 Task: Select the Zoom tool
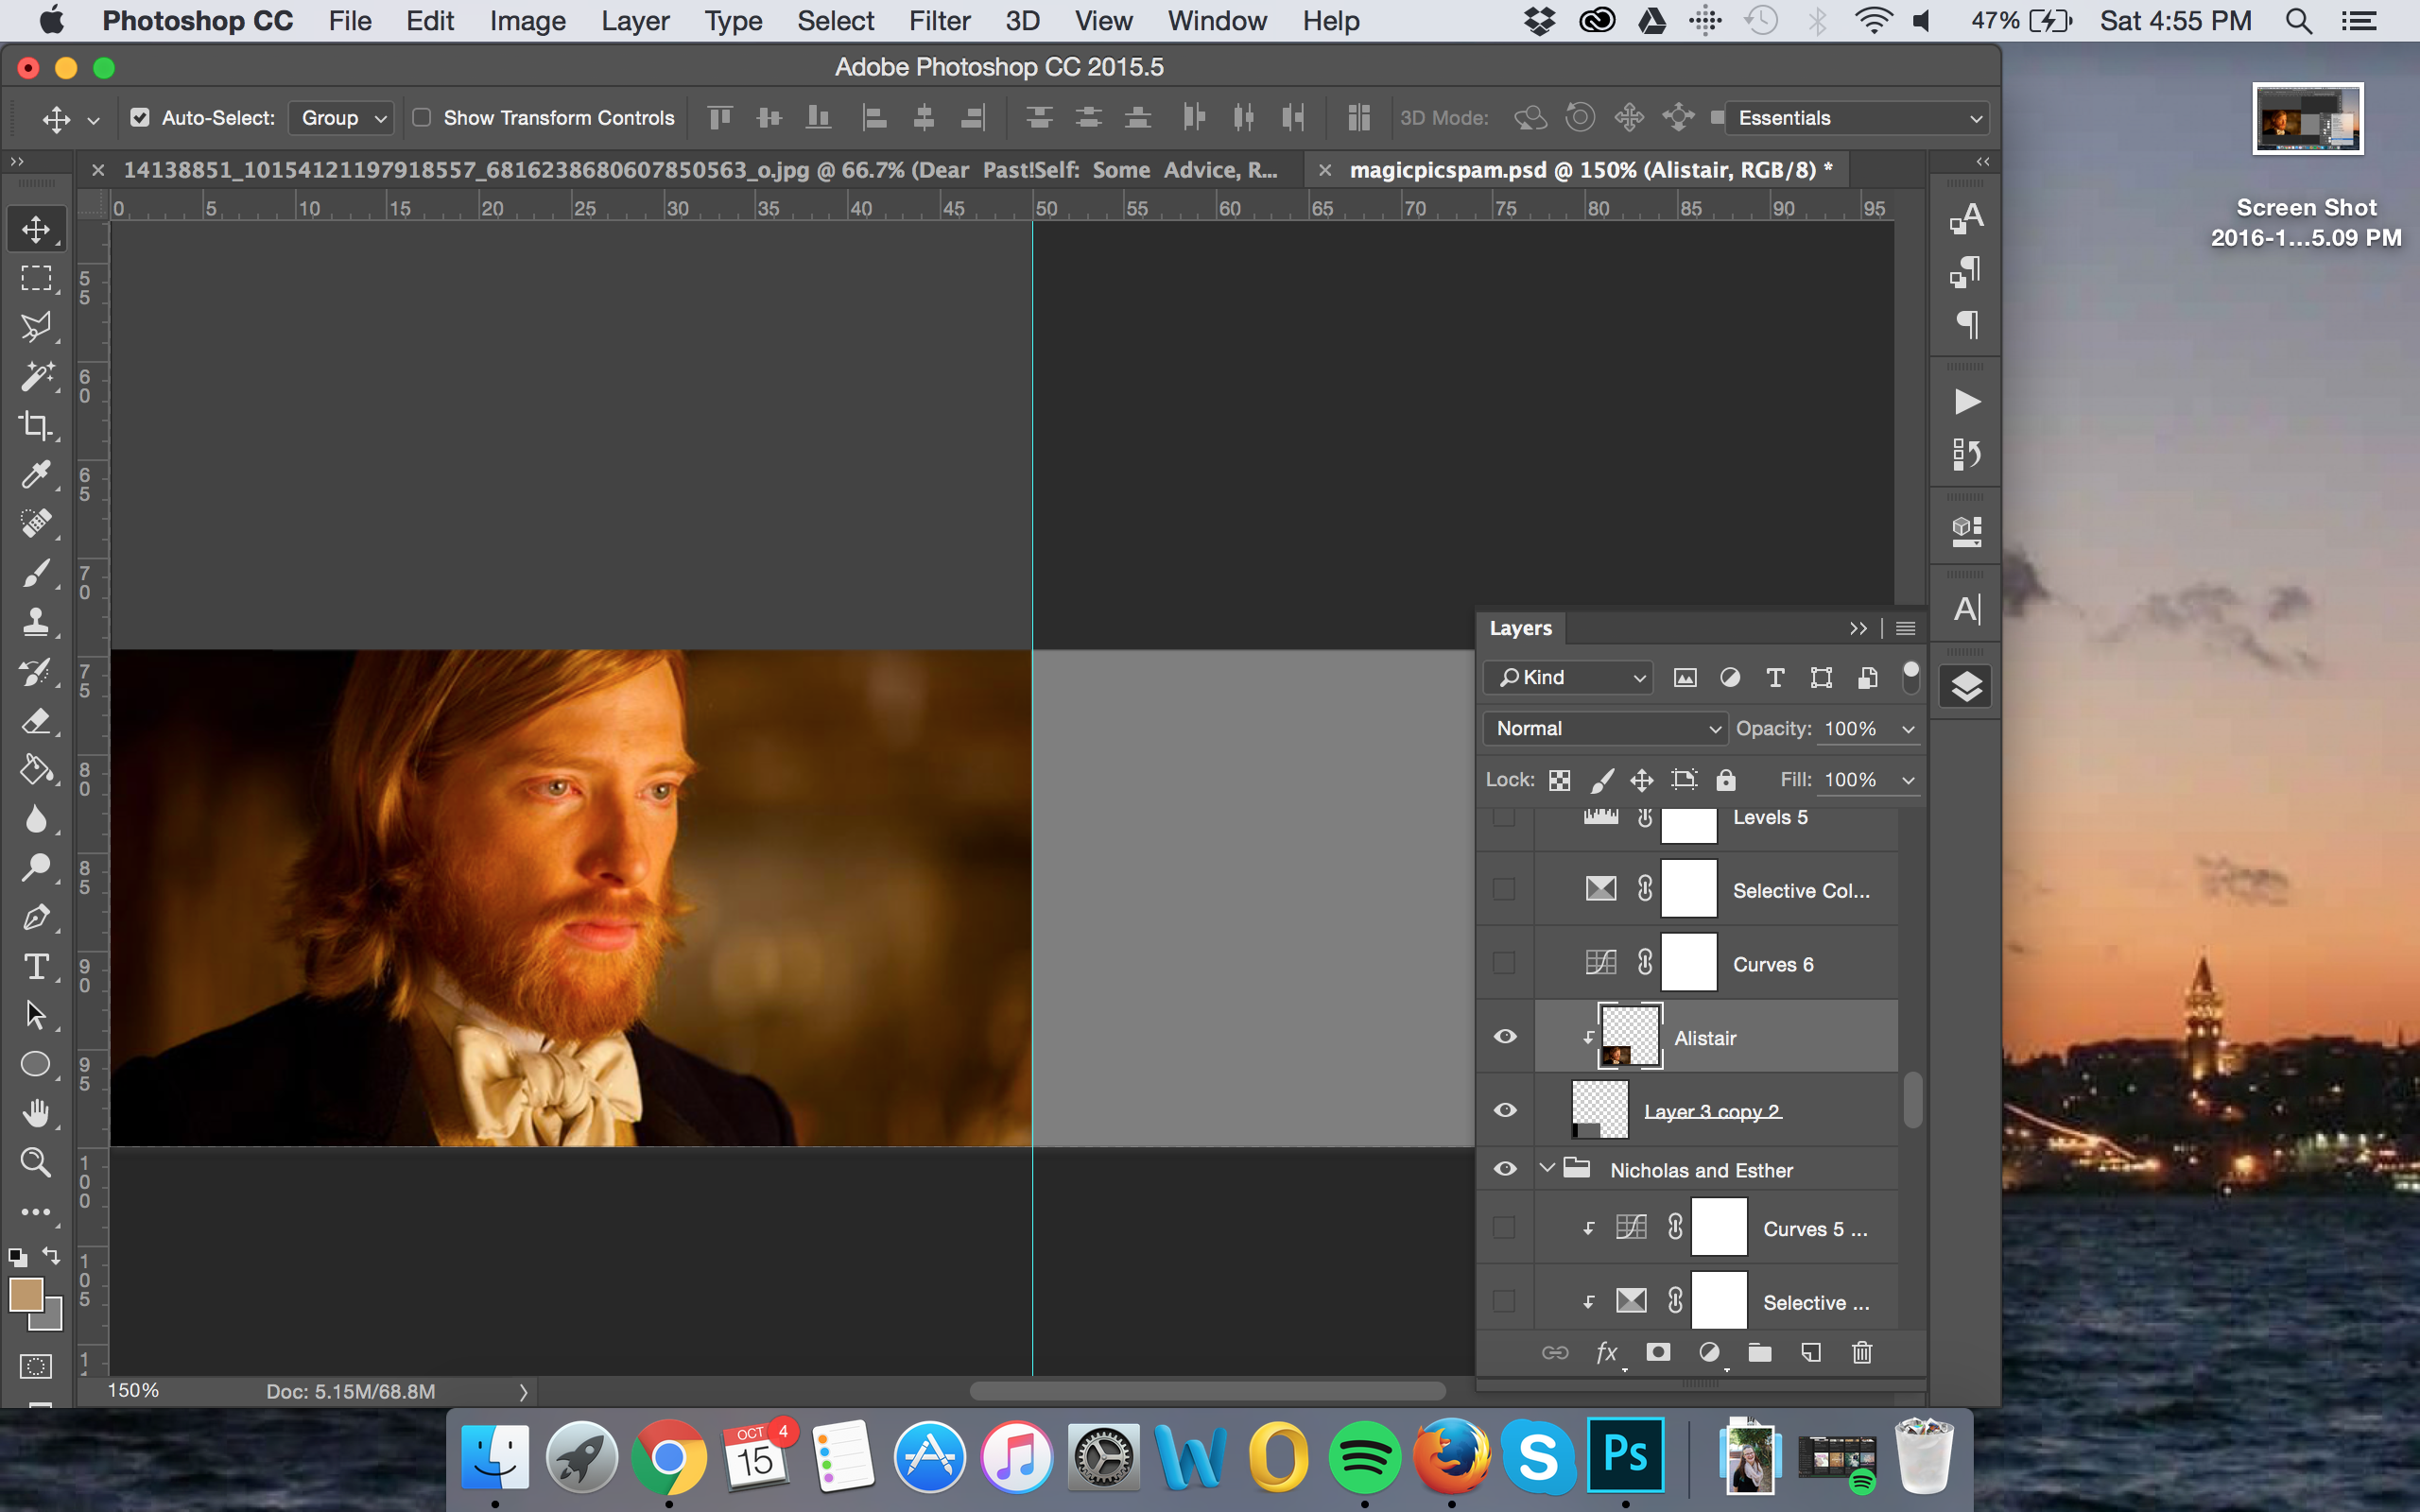click(36, 1162)
